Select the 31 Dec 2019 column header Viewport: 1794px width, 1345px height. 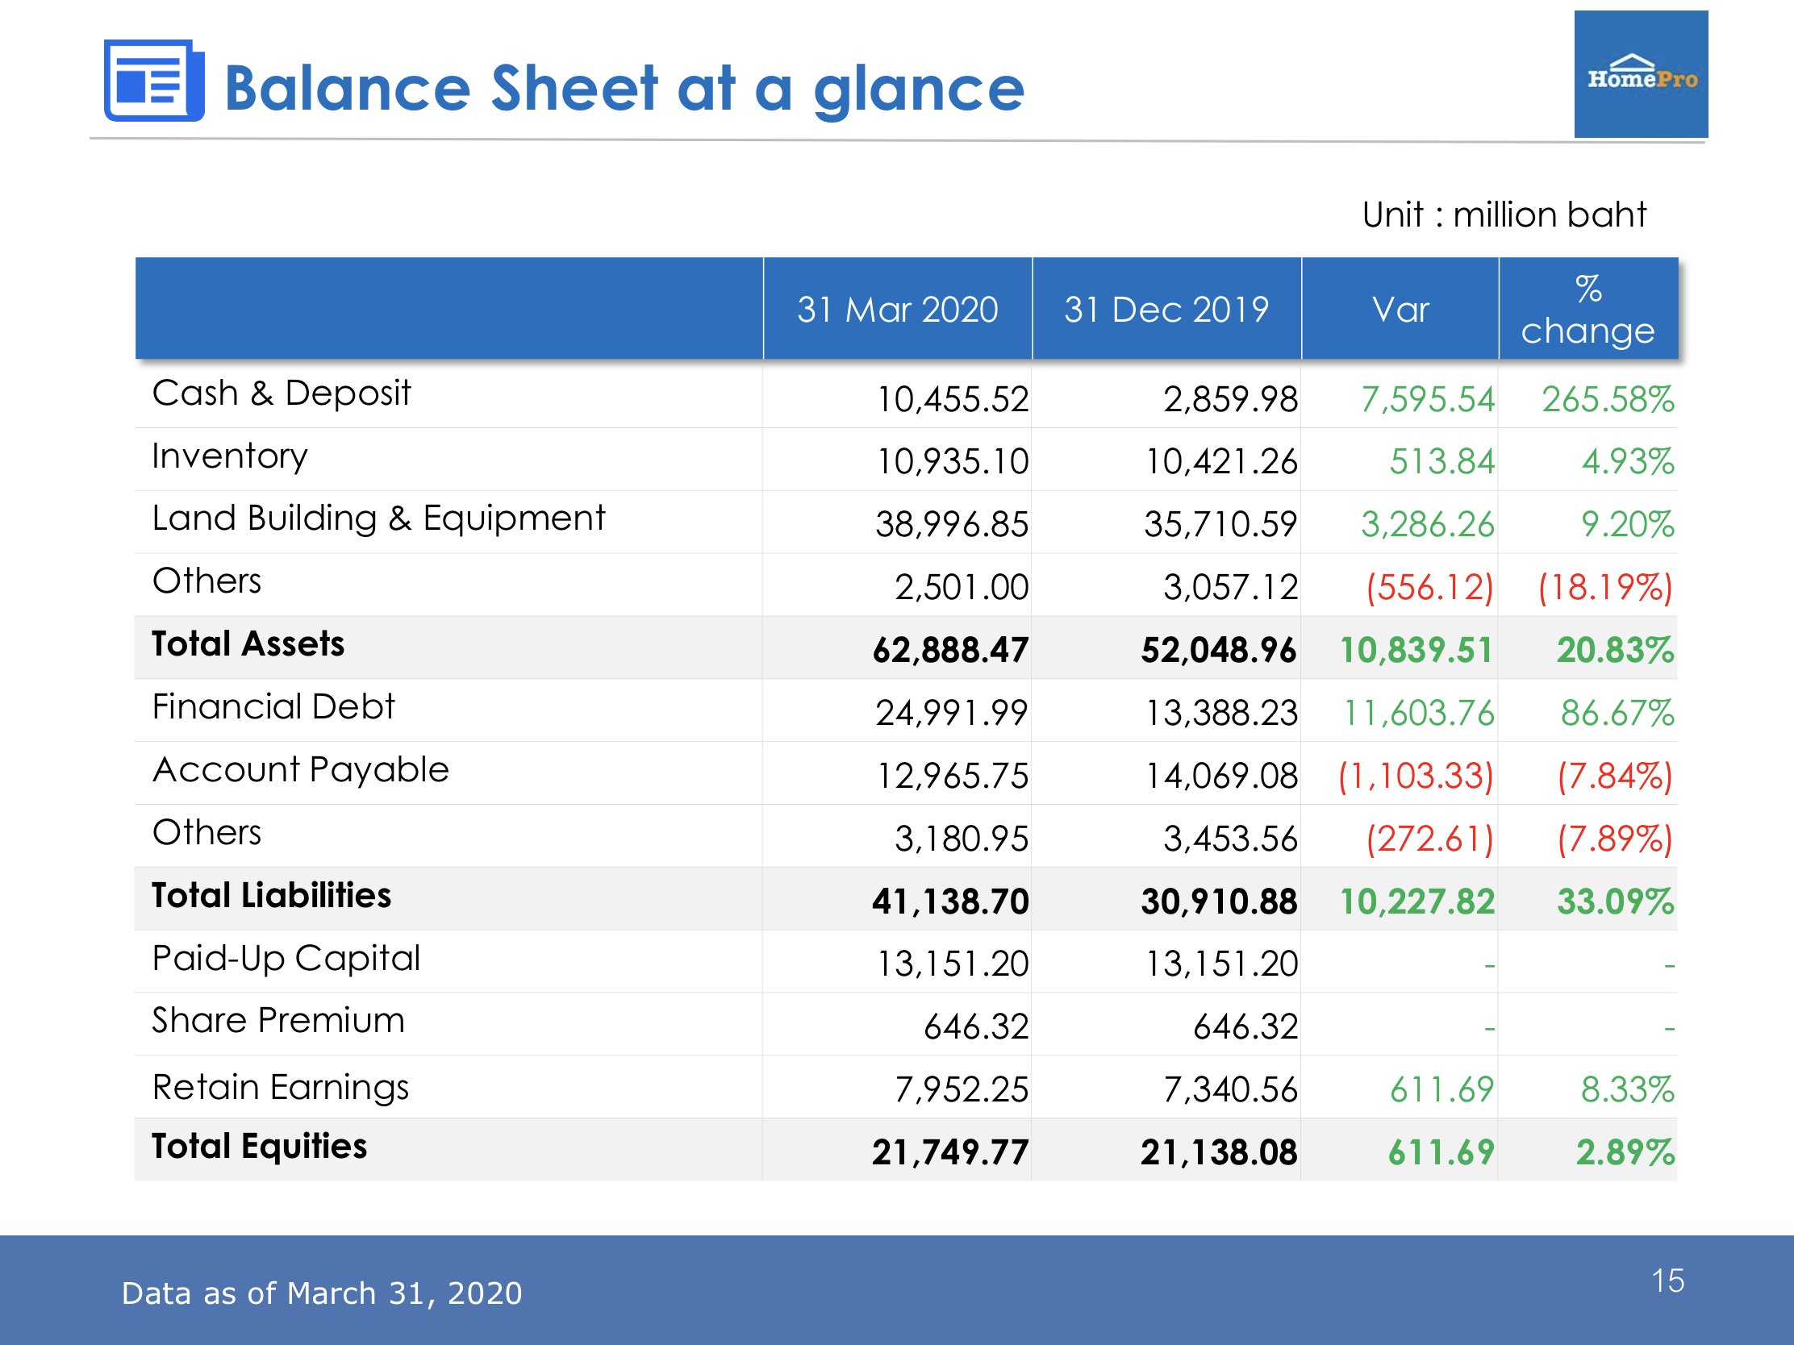tap(1166, 309)
